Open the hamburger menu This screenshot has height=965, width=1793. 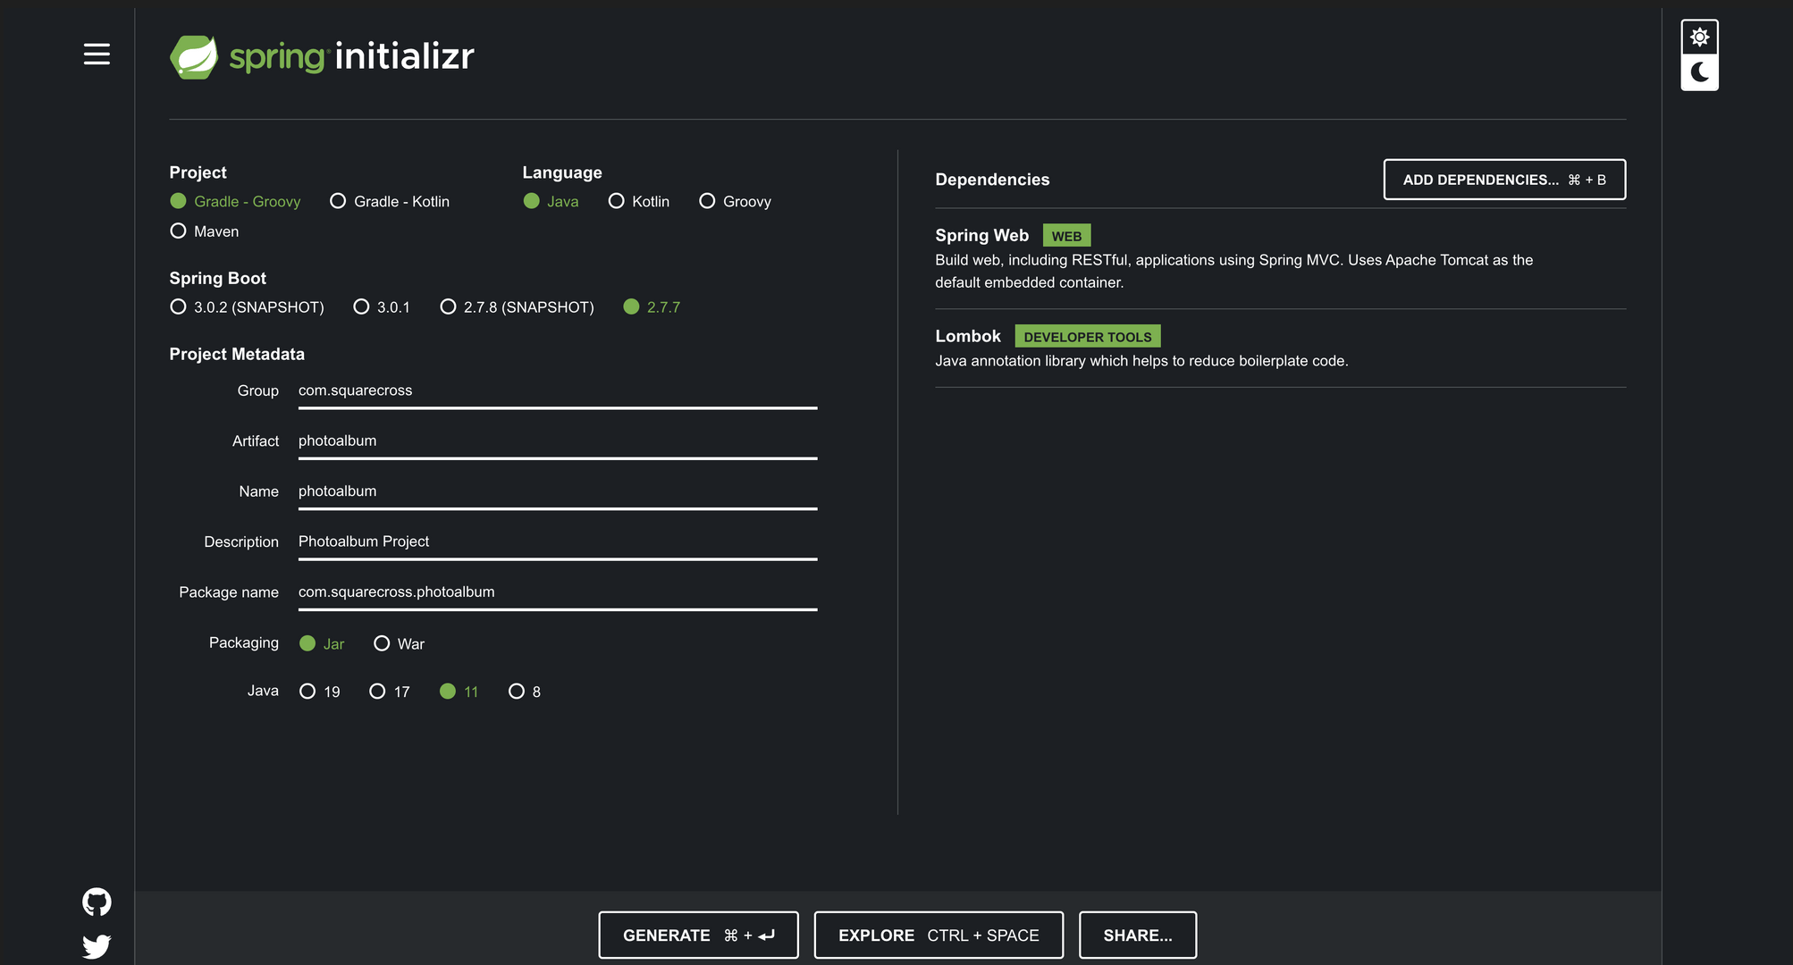pyautogui.click(x=97, y=55)
